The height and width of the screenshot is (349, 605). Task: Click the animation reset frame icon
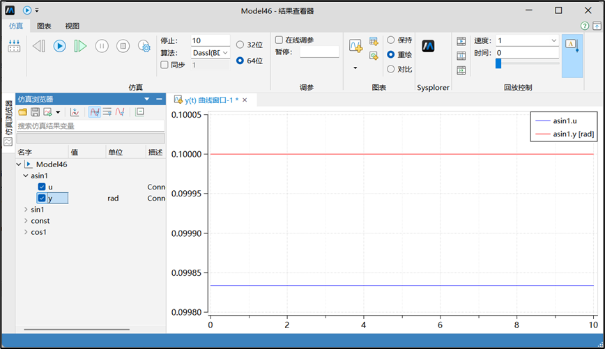[461, 70]
